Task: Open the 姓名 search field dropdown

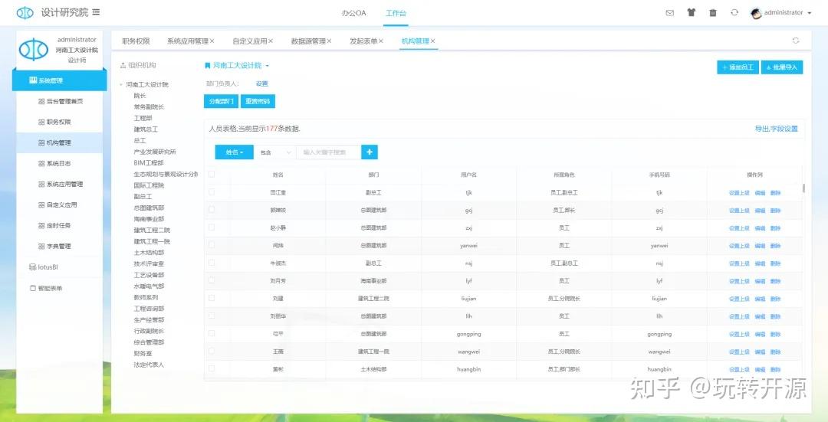Action: (234, 152)
